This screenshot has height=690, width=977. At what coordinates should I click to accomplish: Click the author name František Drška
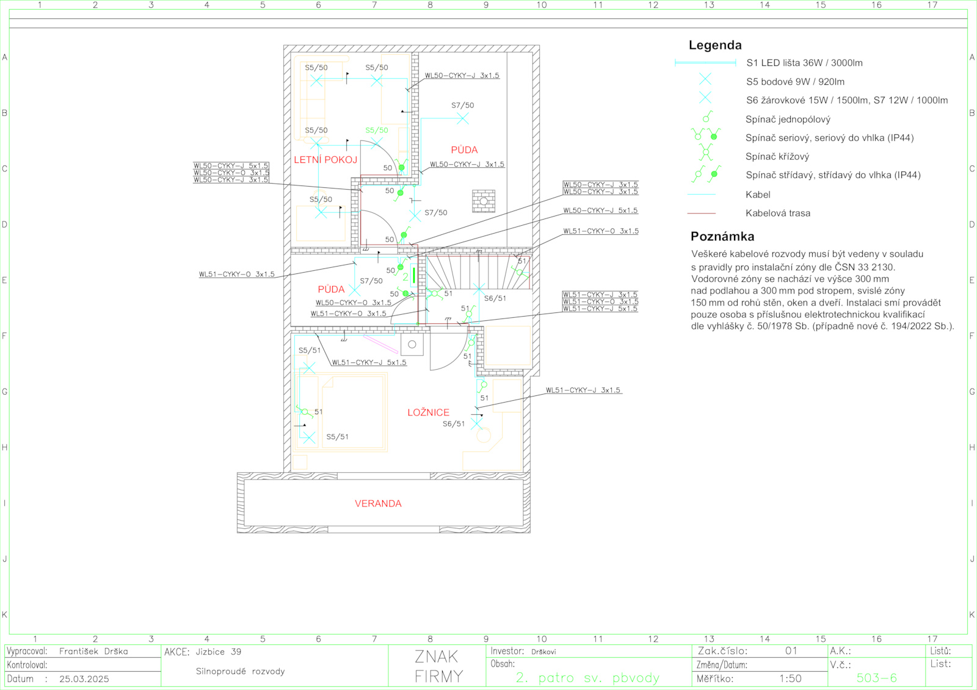pos(93,652)
